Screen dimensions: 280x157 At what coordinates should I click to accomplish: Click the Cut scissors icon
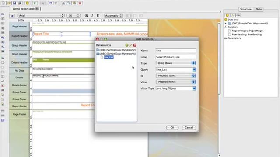[63, 3]
